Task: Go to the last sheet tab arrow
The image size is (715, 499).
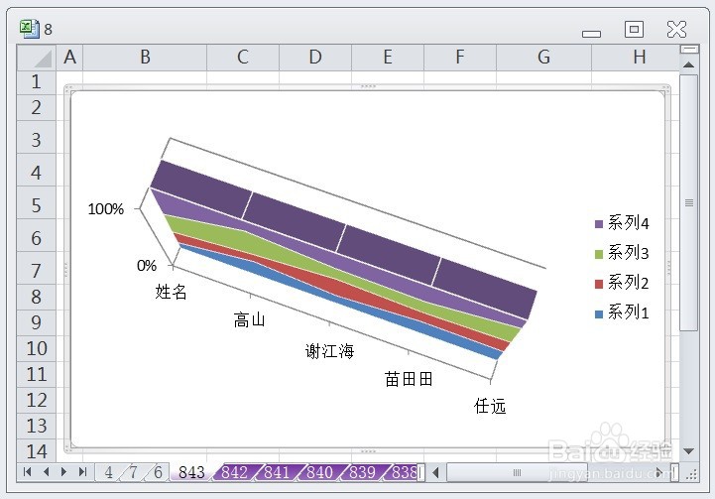Action: 82,471
